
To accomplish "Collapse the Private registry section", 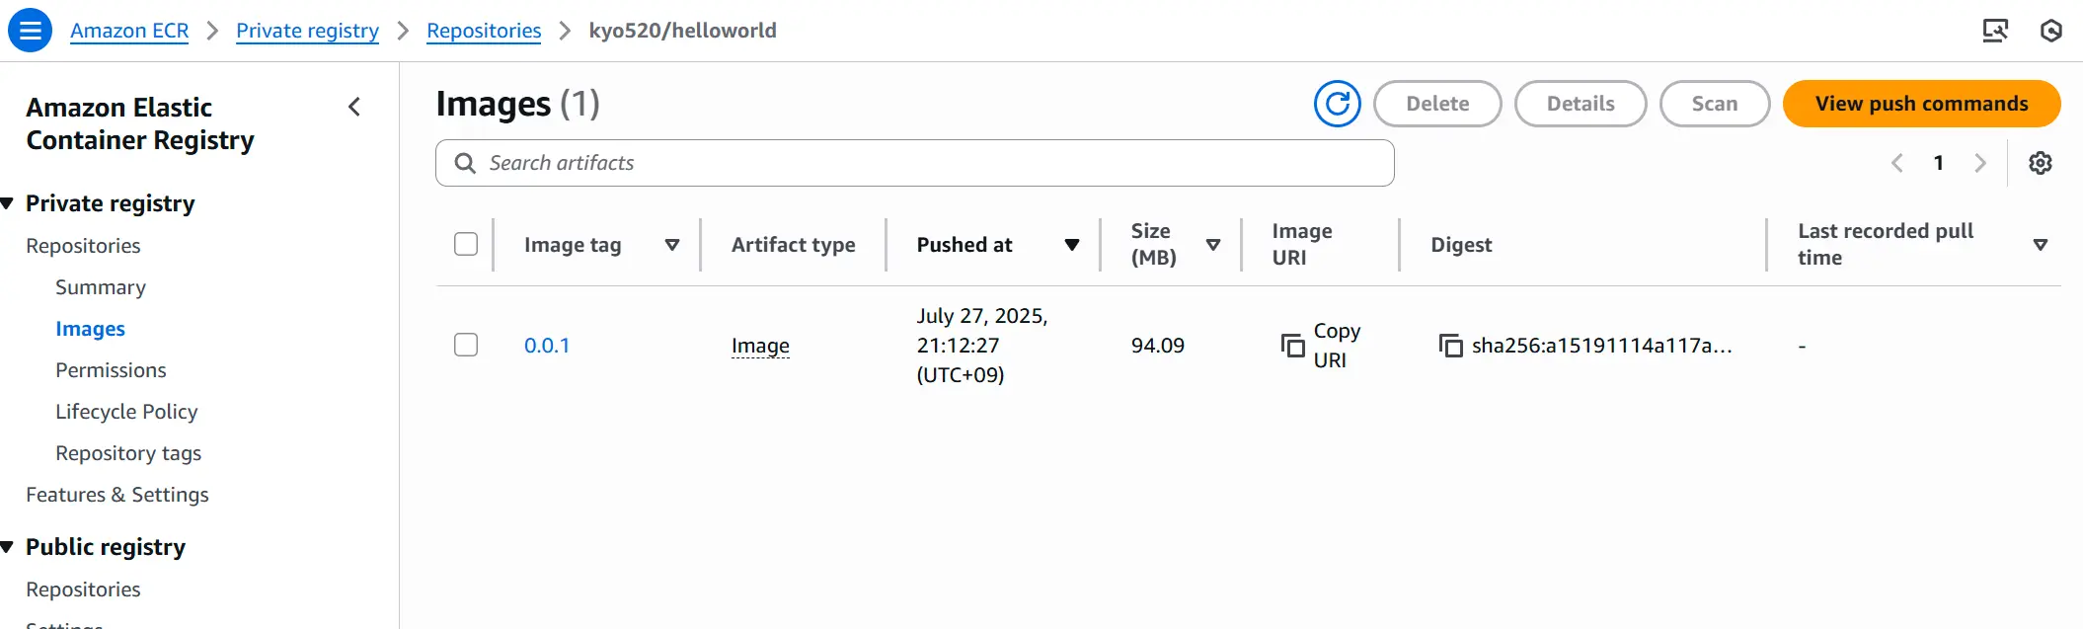I will click(8, 203).
